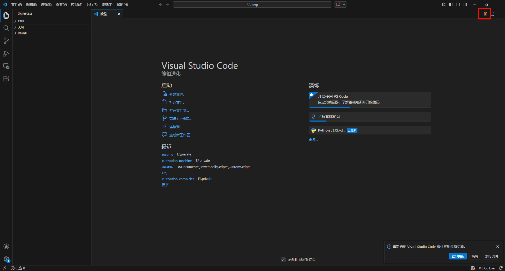Viewport: 505px width, 271px height.
Task: Click errors and warnings indicator in status bar
Action: pos(18,268)
